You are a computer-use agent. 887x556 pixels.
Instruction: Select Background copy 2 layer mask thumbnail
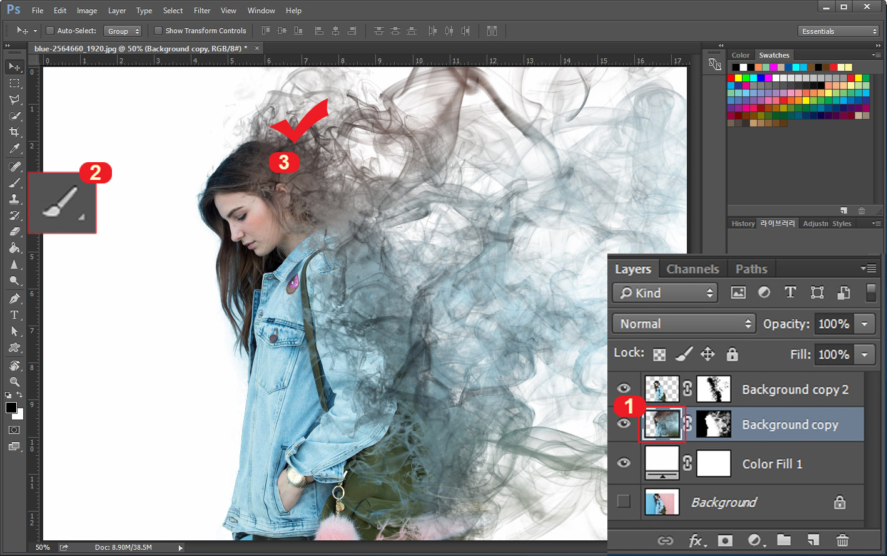tap(714, 389)
